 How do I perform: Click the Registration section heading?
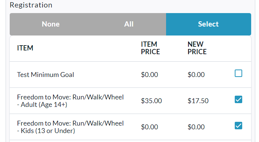(31, 5)
